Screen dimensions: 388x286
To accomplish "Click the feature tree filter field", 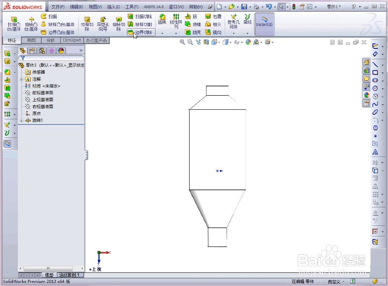I will (51, 58).
